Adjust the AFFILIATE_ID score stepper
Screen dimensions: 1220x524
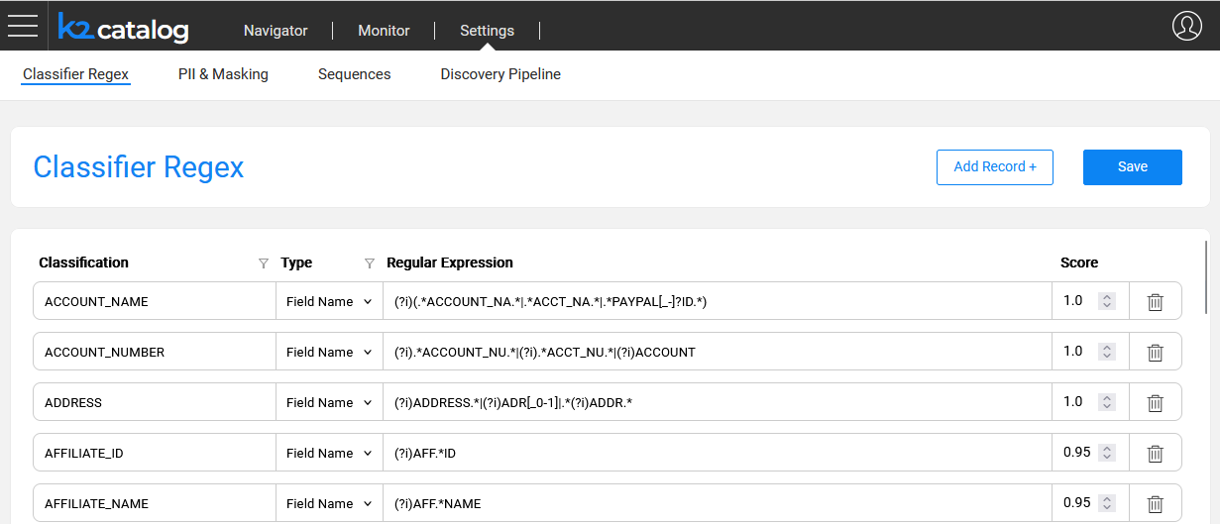(x=1107, y=453)
